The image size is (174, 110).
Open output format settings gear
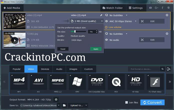point(56,99)
